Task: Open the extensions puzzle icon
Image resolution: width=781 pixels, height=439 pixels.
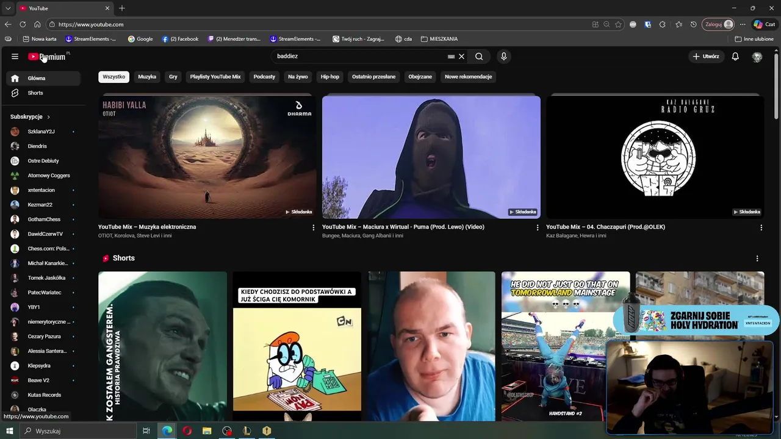Action: tap(663, 24)
